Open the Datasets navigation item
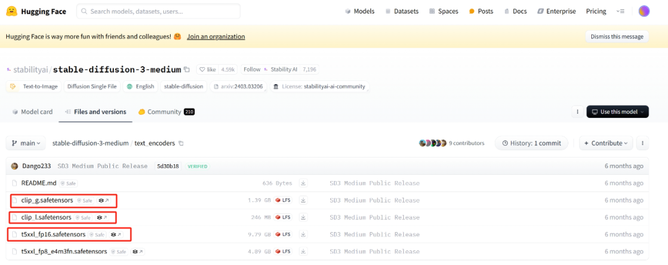 click(x=402, y=12)
